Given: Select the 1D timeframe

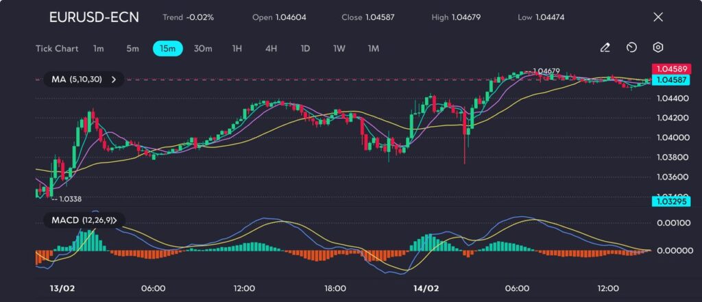Looking at the screenshot, I should coord(305,49).
